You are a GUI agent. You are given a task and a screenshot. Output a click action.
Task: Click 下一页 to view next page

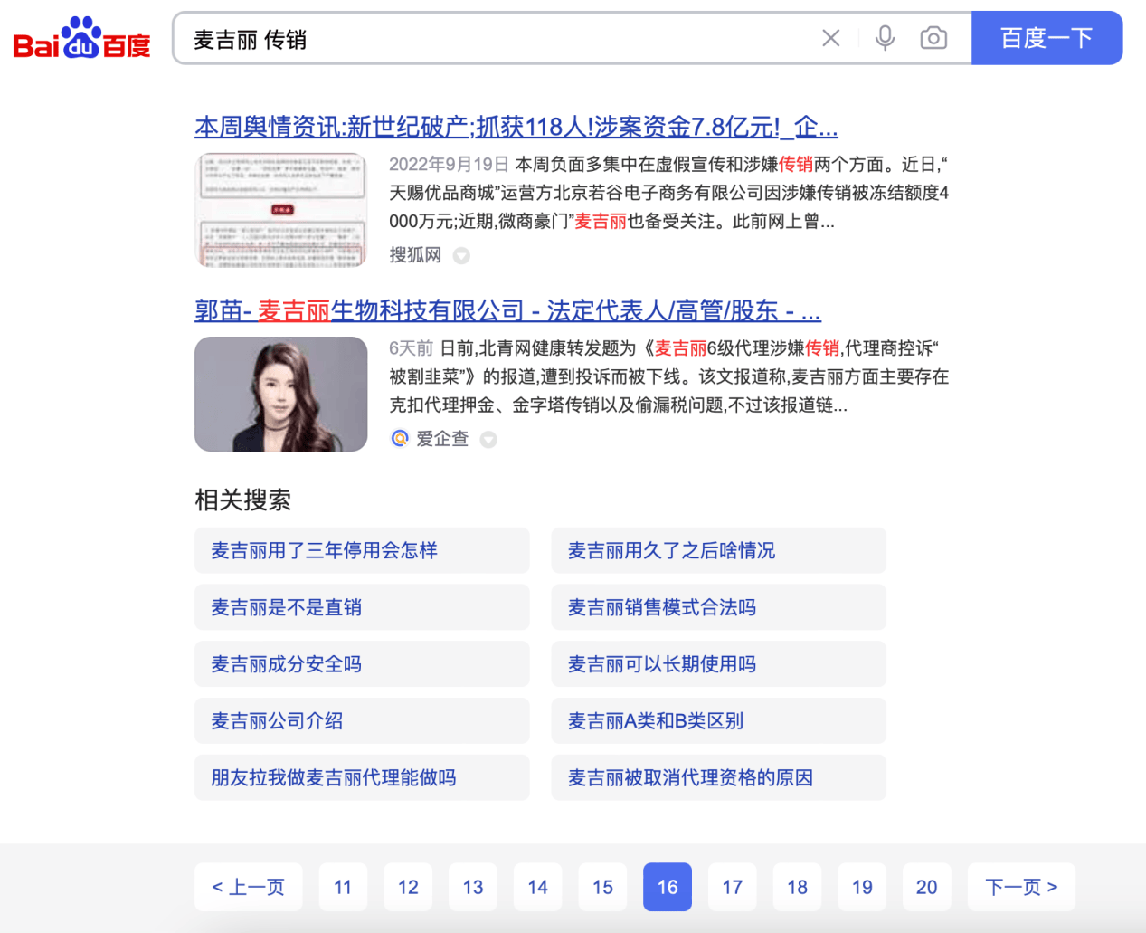[x=1021, y=887]
